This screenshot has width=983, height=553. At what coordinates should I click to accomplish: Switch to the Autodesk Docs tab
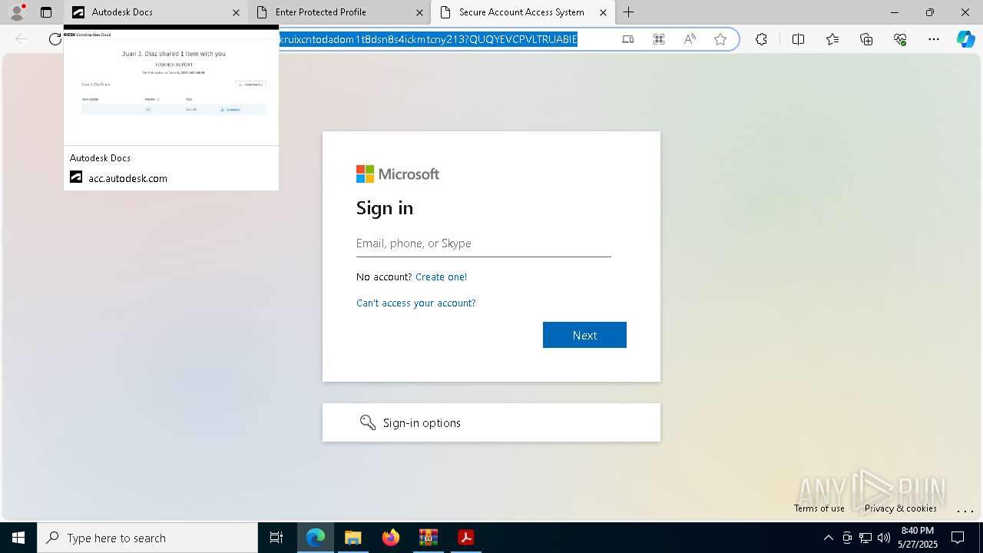(156, 12)
